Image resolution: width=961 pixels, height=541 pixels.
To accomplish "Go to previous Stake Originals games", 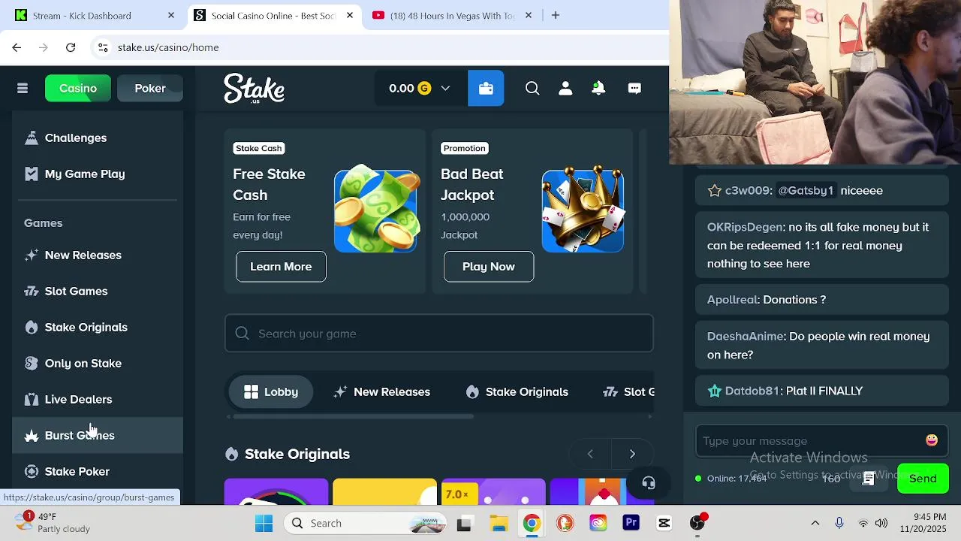I will tap(590, 454).
